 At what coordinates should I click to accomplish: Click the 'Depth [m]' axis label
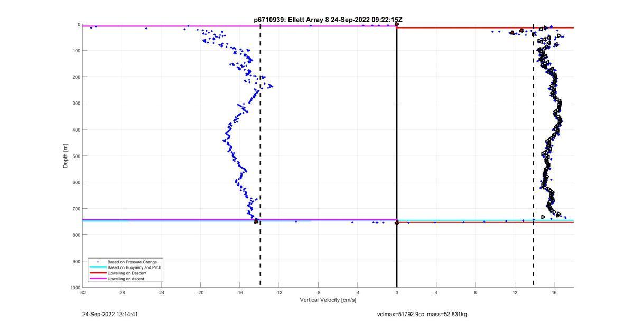point(66,156)
